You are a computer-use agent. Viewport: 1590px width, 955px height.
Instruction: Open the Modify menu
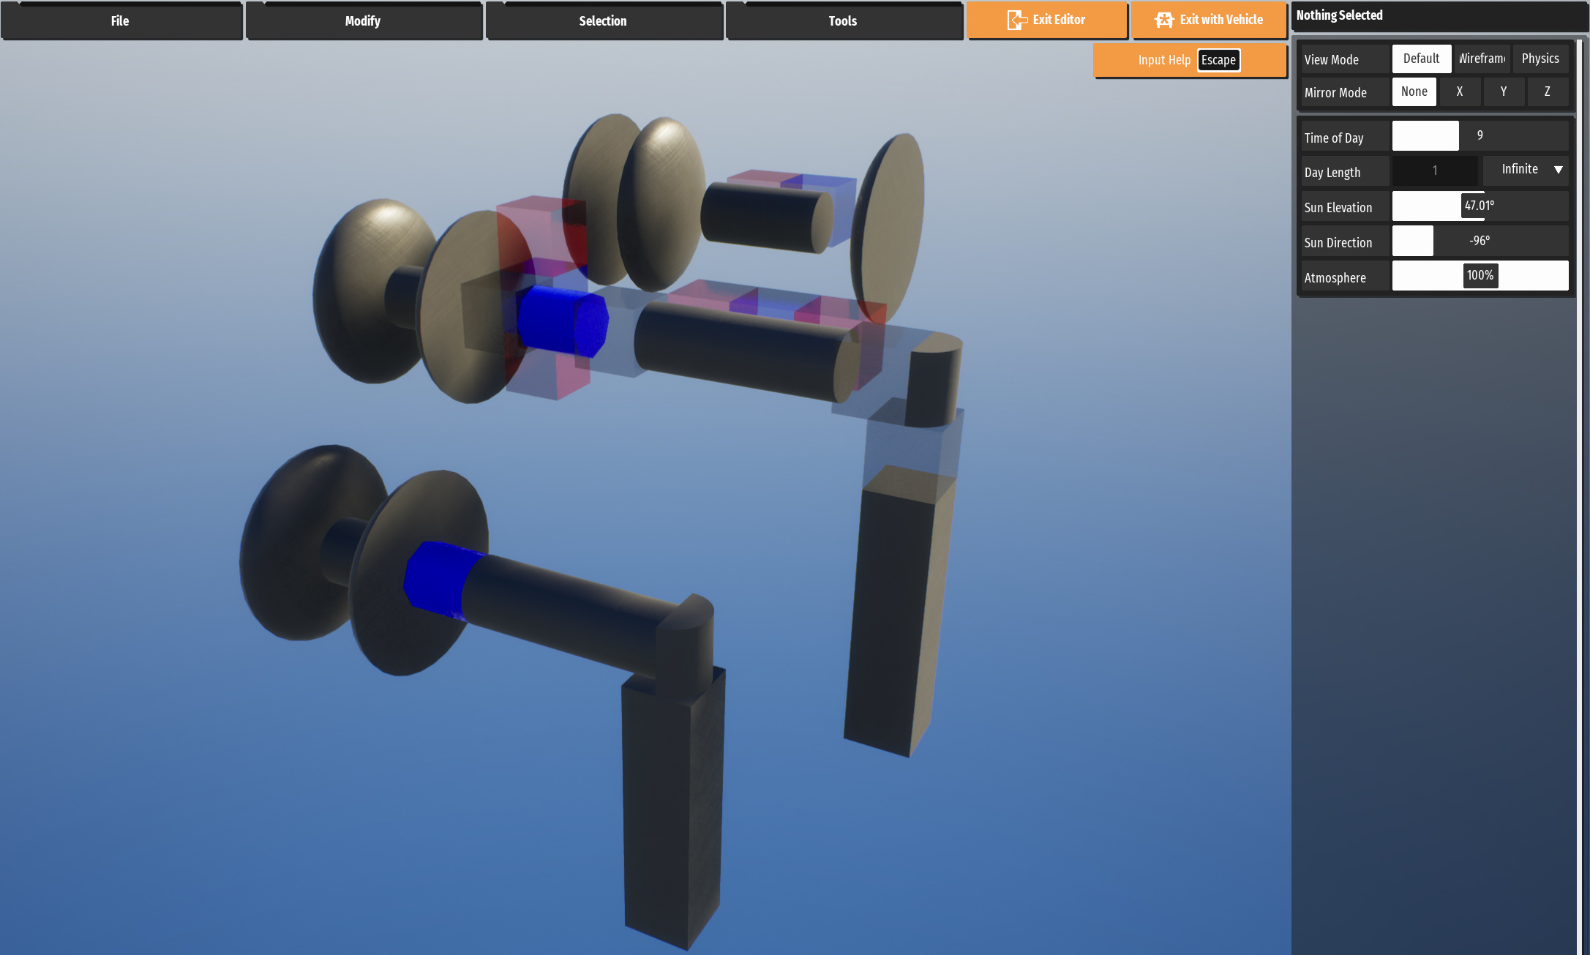point(363,20)
